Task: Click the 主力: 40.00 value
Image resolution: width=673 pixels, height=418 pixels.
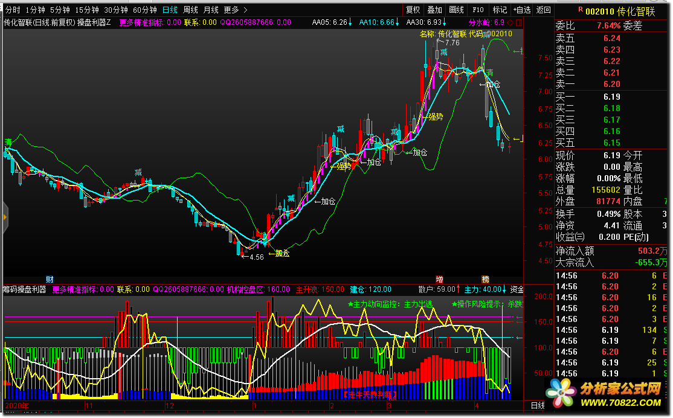Action: [485, 289]
